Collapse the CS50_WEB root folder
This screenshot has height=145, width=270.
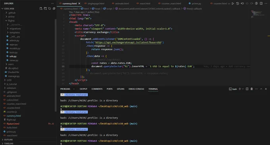point(9,9)
